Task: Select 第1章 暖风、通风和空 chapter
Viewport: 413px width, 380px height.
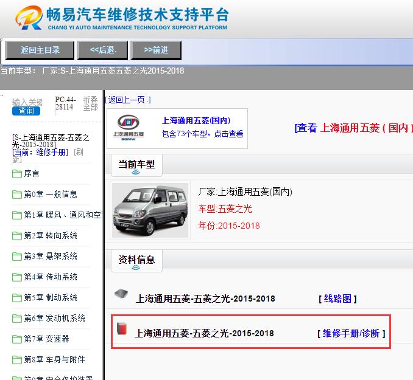Action: click(x=63, y=215)
